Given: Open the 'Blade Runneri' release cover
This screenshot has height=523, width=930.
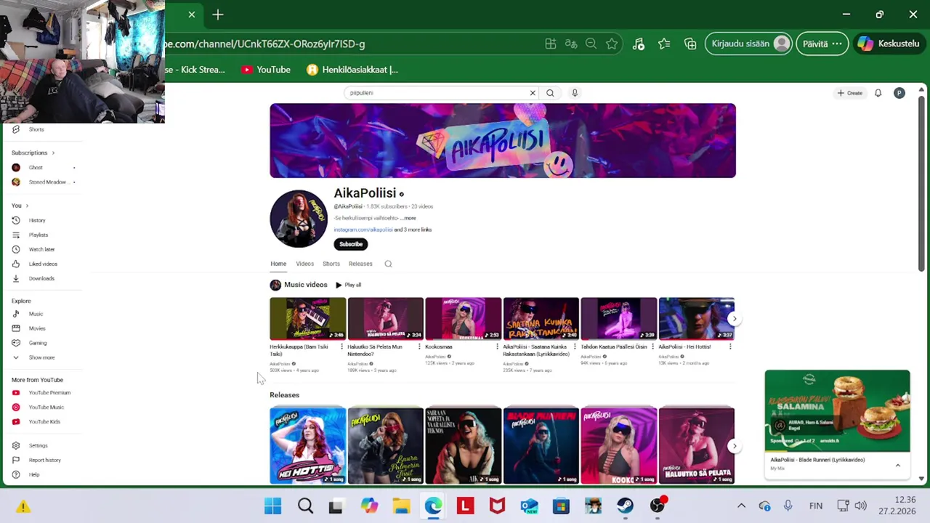Looking at the screenshot, I should (541, 446).
